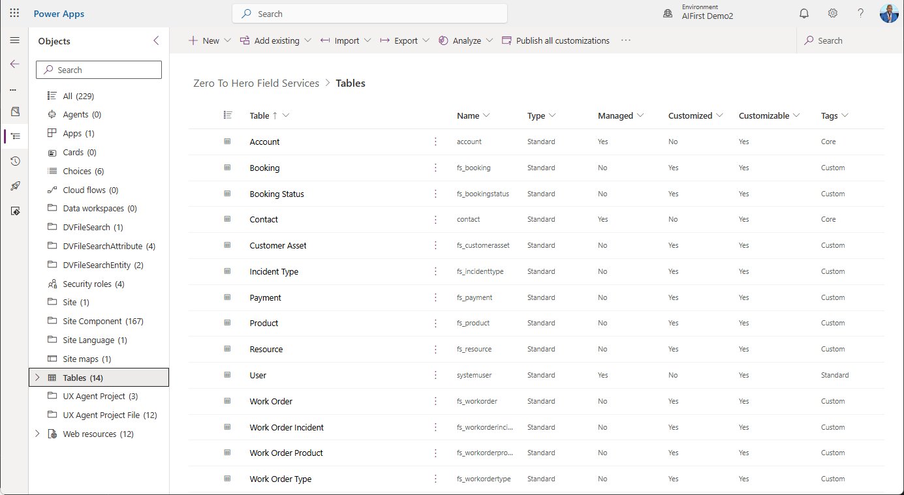Open the Work Order Incident table
This screenshot has width=904, height=495.
(x=287, y=427)
